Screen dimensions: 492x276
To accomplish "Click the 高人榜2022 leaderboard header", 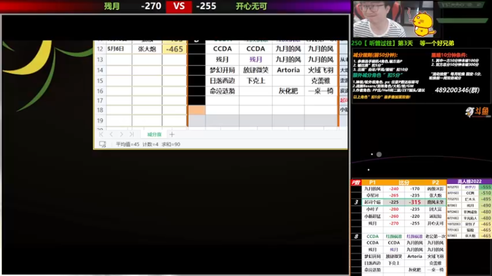I will 469,181.
